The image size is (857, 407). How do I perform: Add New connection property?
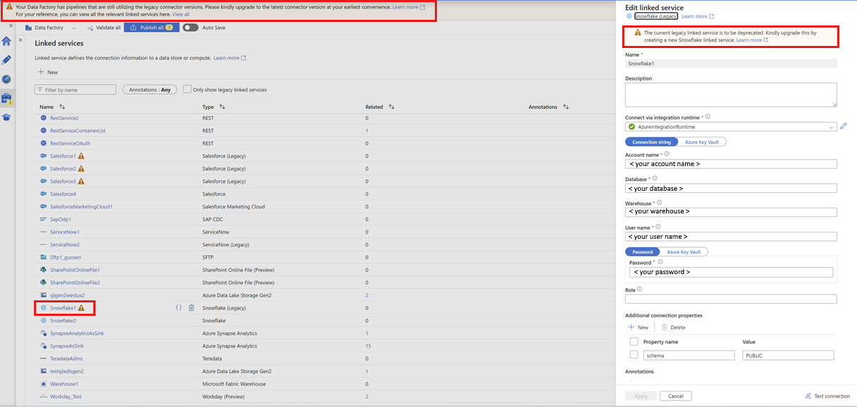coord(638,327)
